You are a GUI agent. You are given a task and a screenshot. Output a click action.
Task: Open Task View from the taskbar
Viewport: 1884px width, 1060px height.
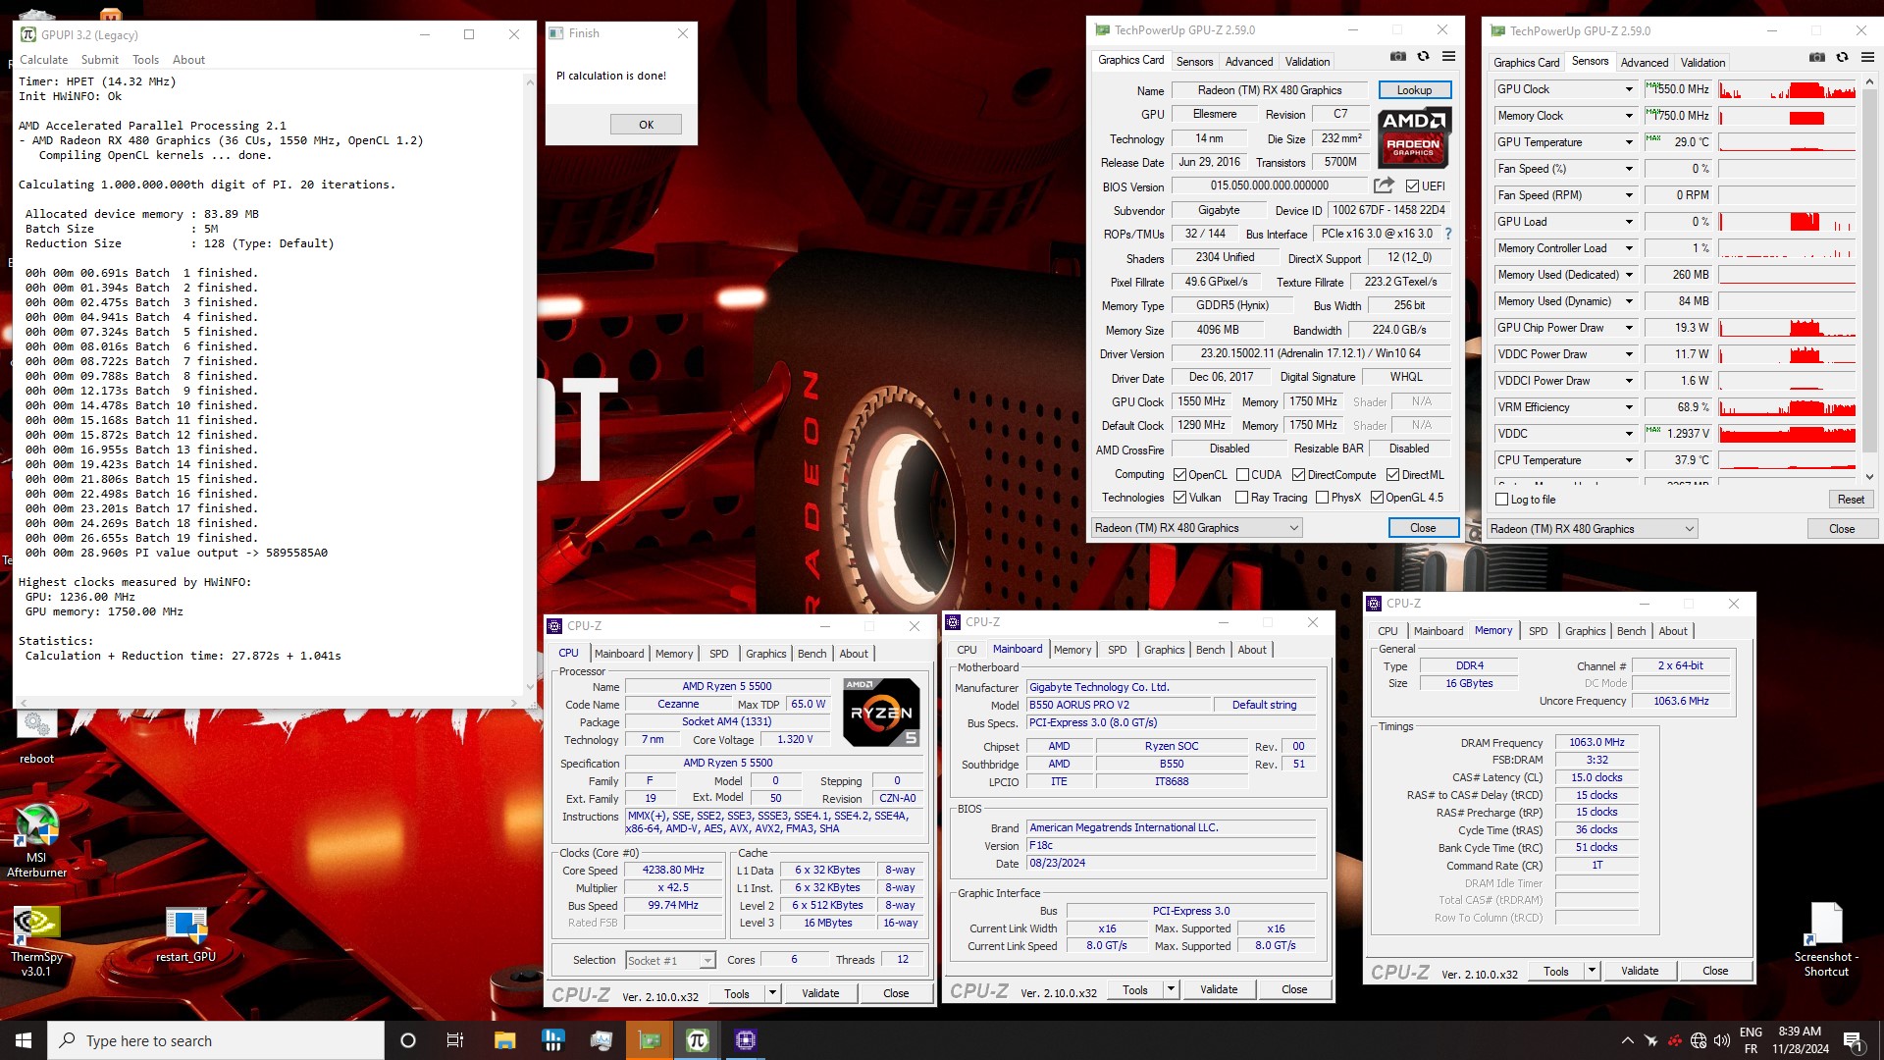pos(454,1040)
